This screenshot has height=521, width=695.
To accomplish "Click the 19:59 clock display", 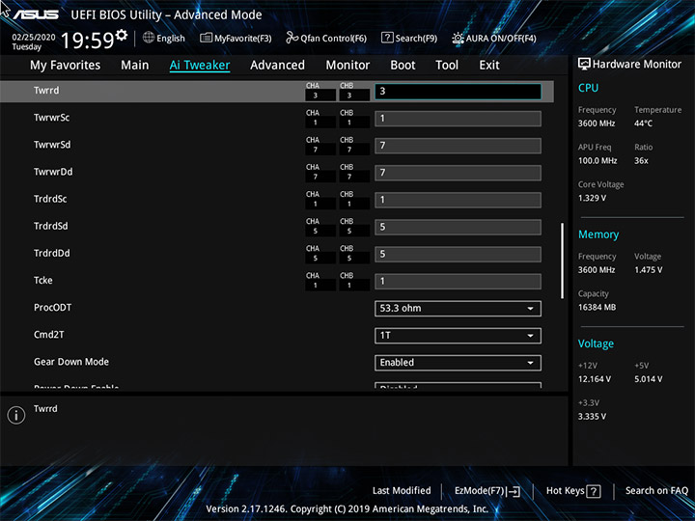I will 88,41.
